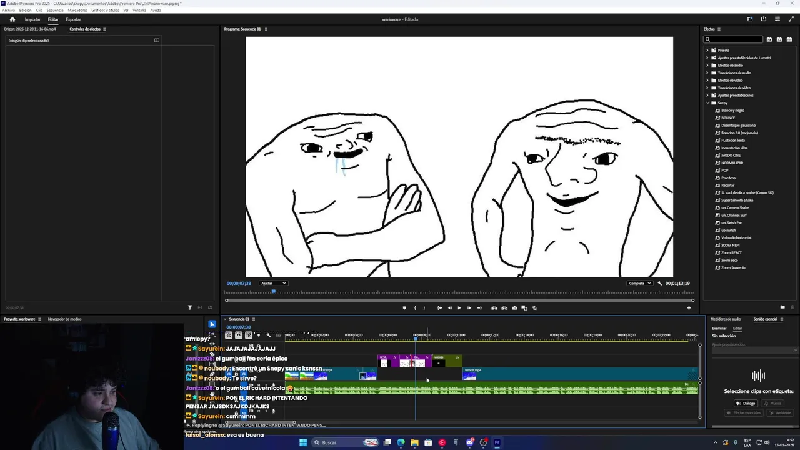
Task: Open comparison view icon
Action: tap(524, 307)
